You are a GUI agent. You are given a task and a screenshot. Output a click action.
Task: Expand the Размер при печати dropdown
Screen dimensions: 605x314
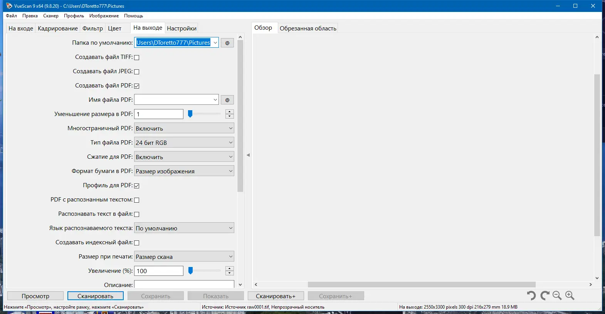(184, 257)
